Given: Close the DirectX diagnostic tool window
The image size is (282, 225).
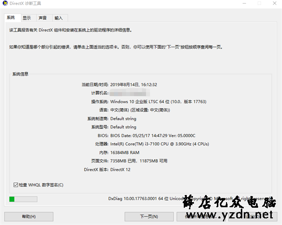Looking at the screenshot, I should point(274,4).
